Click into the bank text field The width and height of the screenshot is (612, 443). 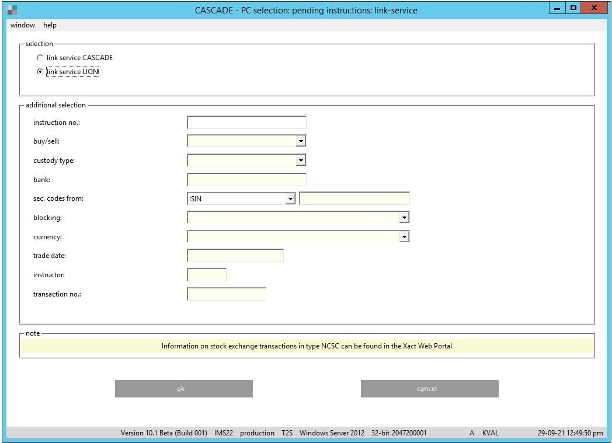246,180
